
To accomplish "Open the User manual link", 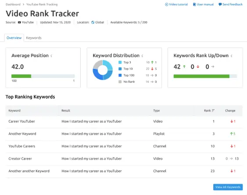I will click(204, 4).
